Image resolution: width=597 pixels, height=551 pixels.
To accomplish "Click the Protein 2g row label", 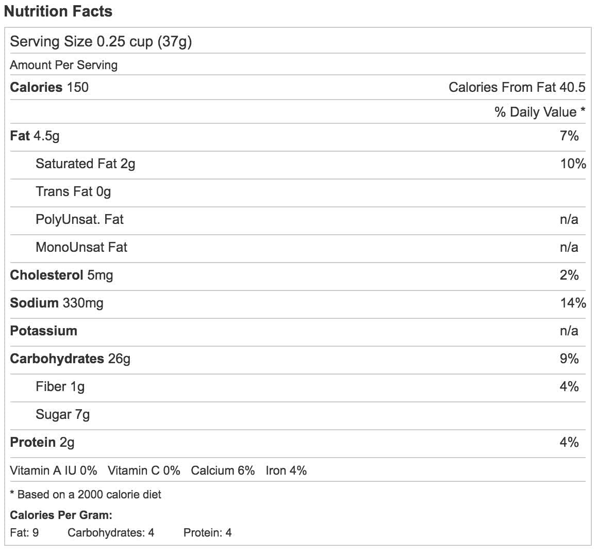I will click(42, 442).
